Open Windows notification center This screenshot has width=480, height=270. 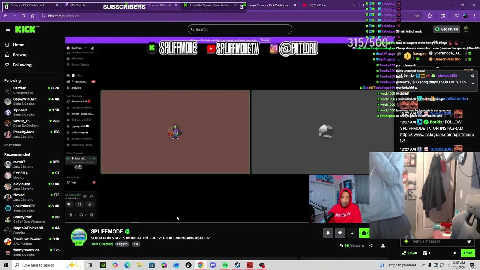[x=472, y=265]
